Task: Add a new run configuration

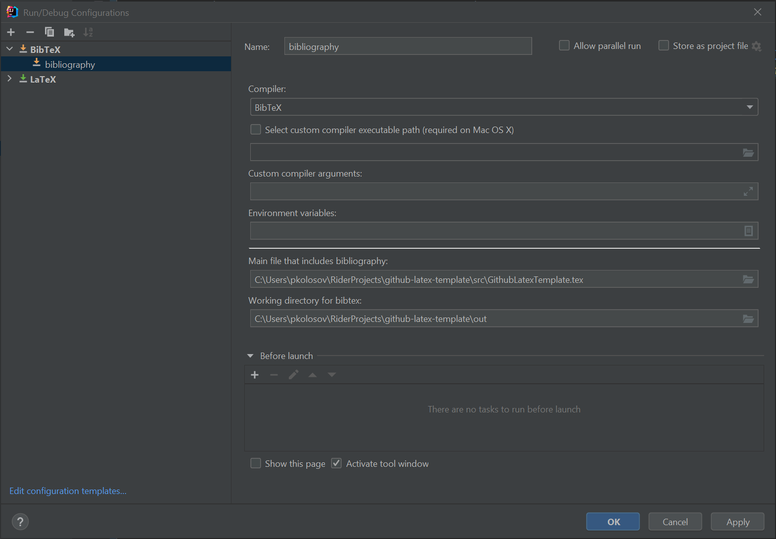Action: pos(11,32)
